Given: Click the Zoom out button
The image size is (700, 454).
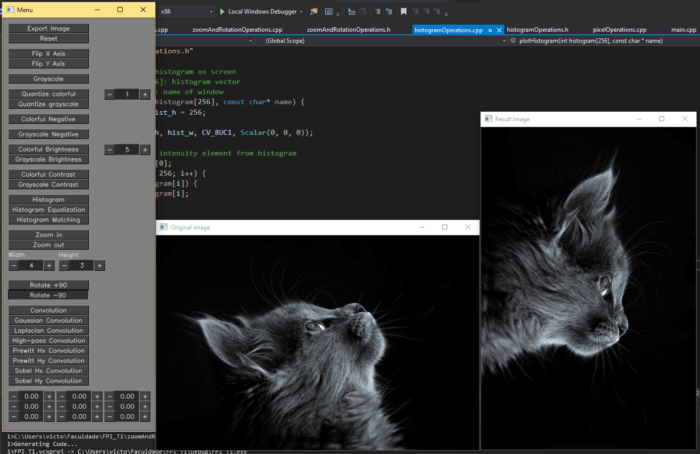Looking at the screenshot, I should [48, 245].
